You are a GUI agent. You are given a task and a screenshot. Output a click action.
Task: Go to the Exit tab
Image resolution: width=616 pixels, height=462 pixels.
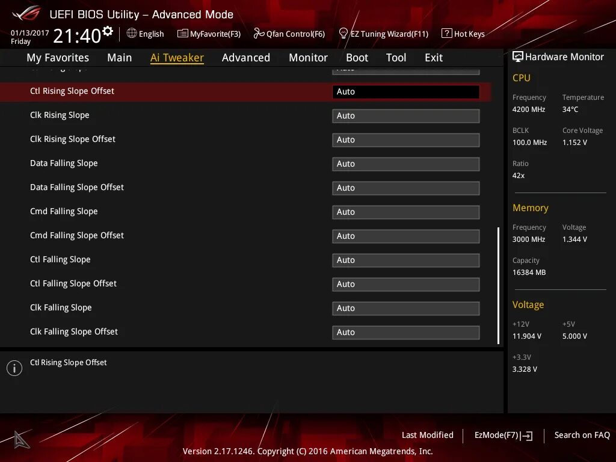pyautogui.click(x=434, y=58)
